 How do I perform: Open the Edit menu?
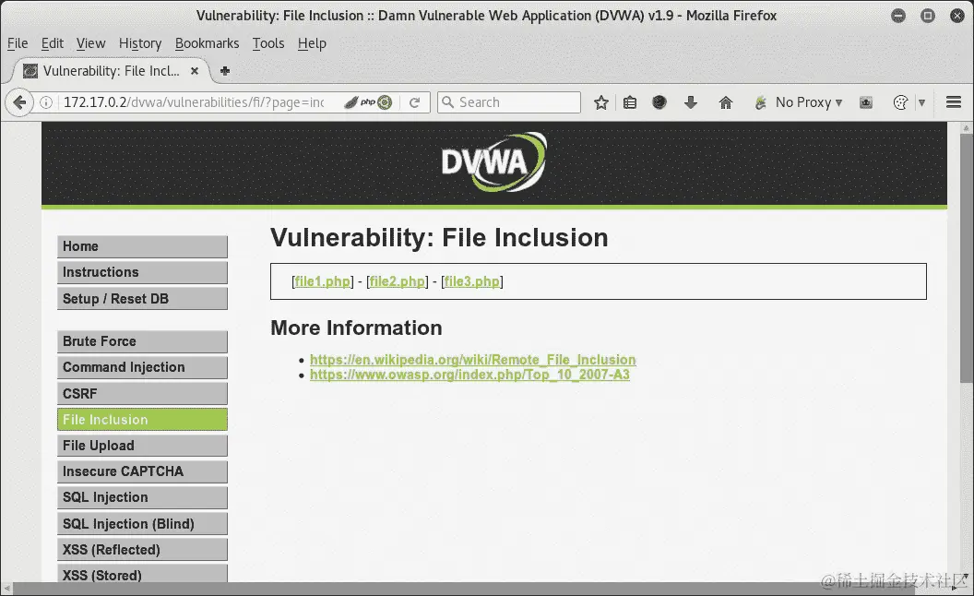coord(53,43)
